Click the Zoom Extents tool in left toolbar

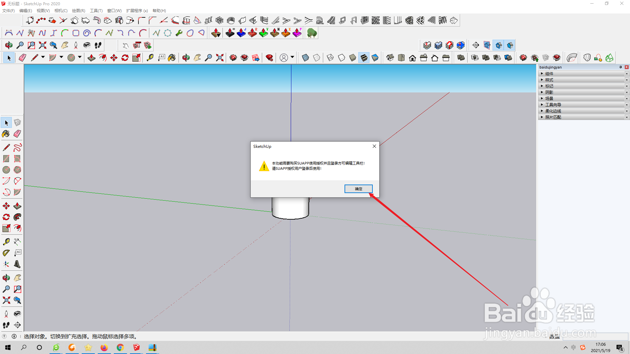[x=6, y=300]
